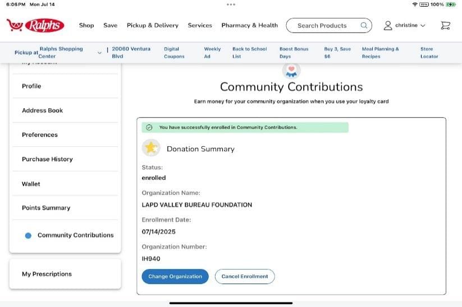Click the Cancel Enrollment button
Image resolution: width=462 pixels, height=307 pixels.
tap(245, 276)
